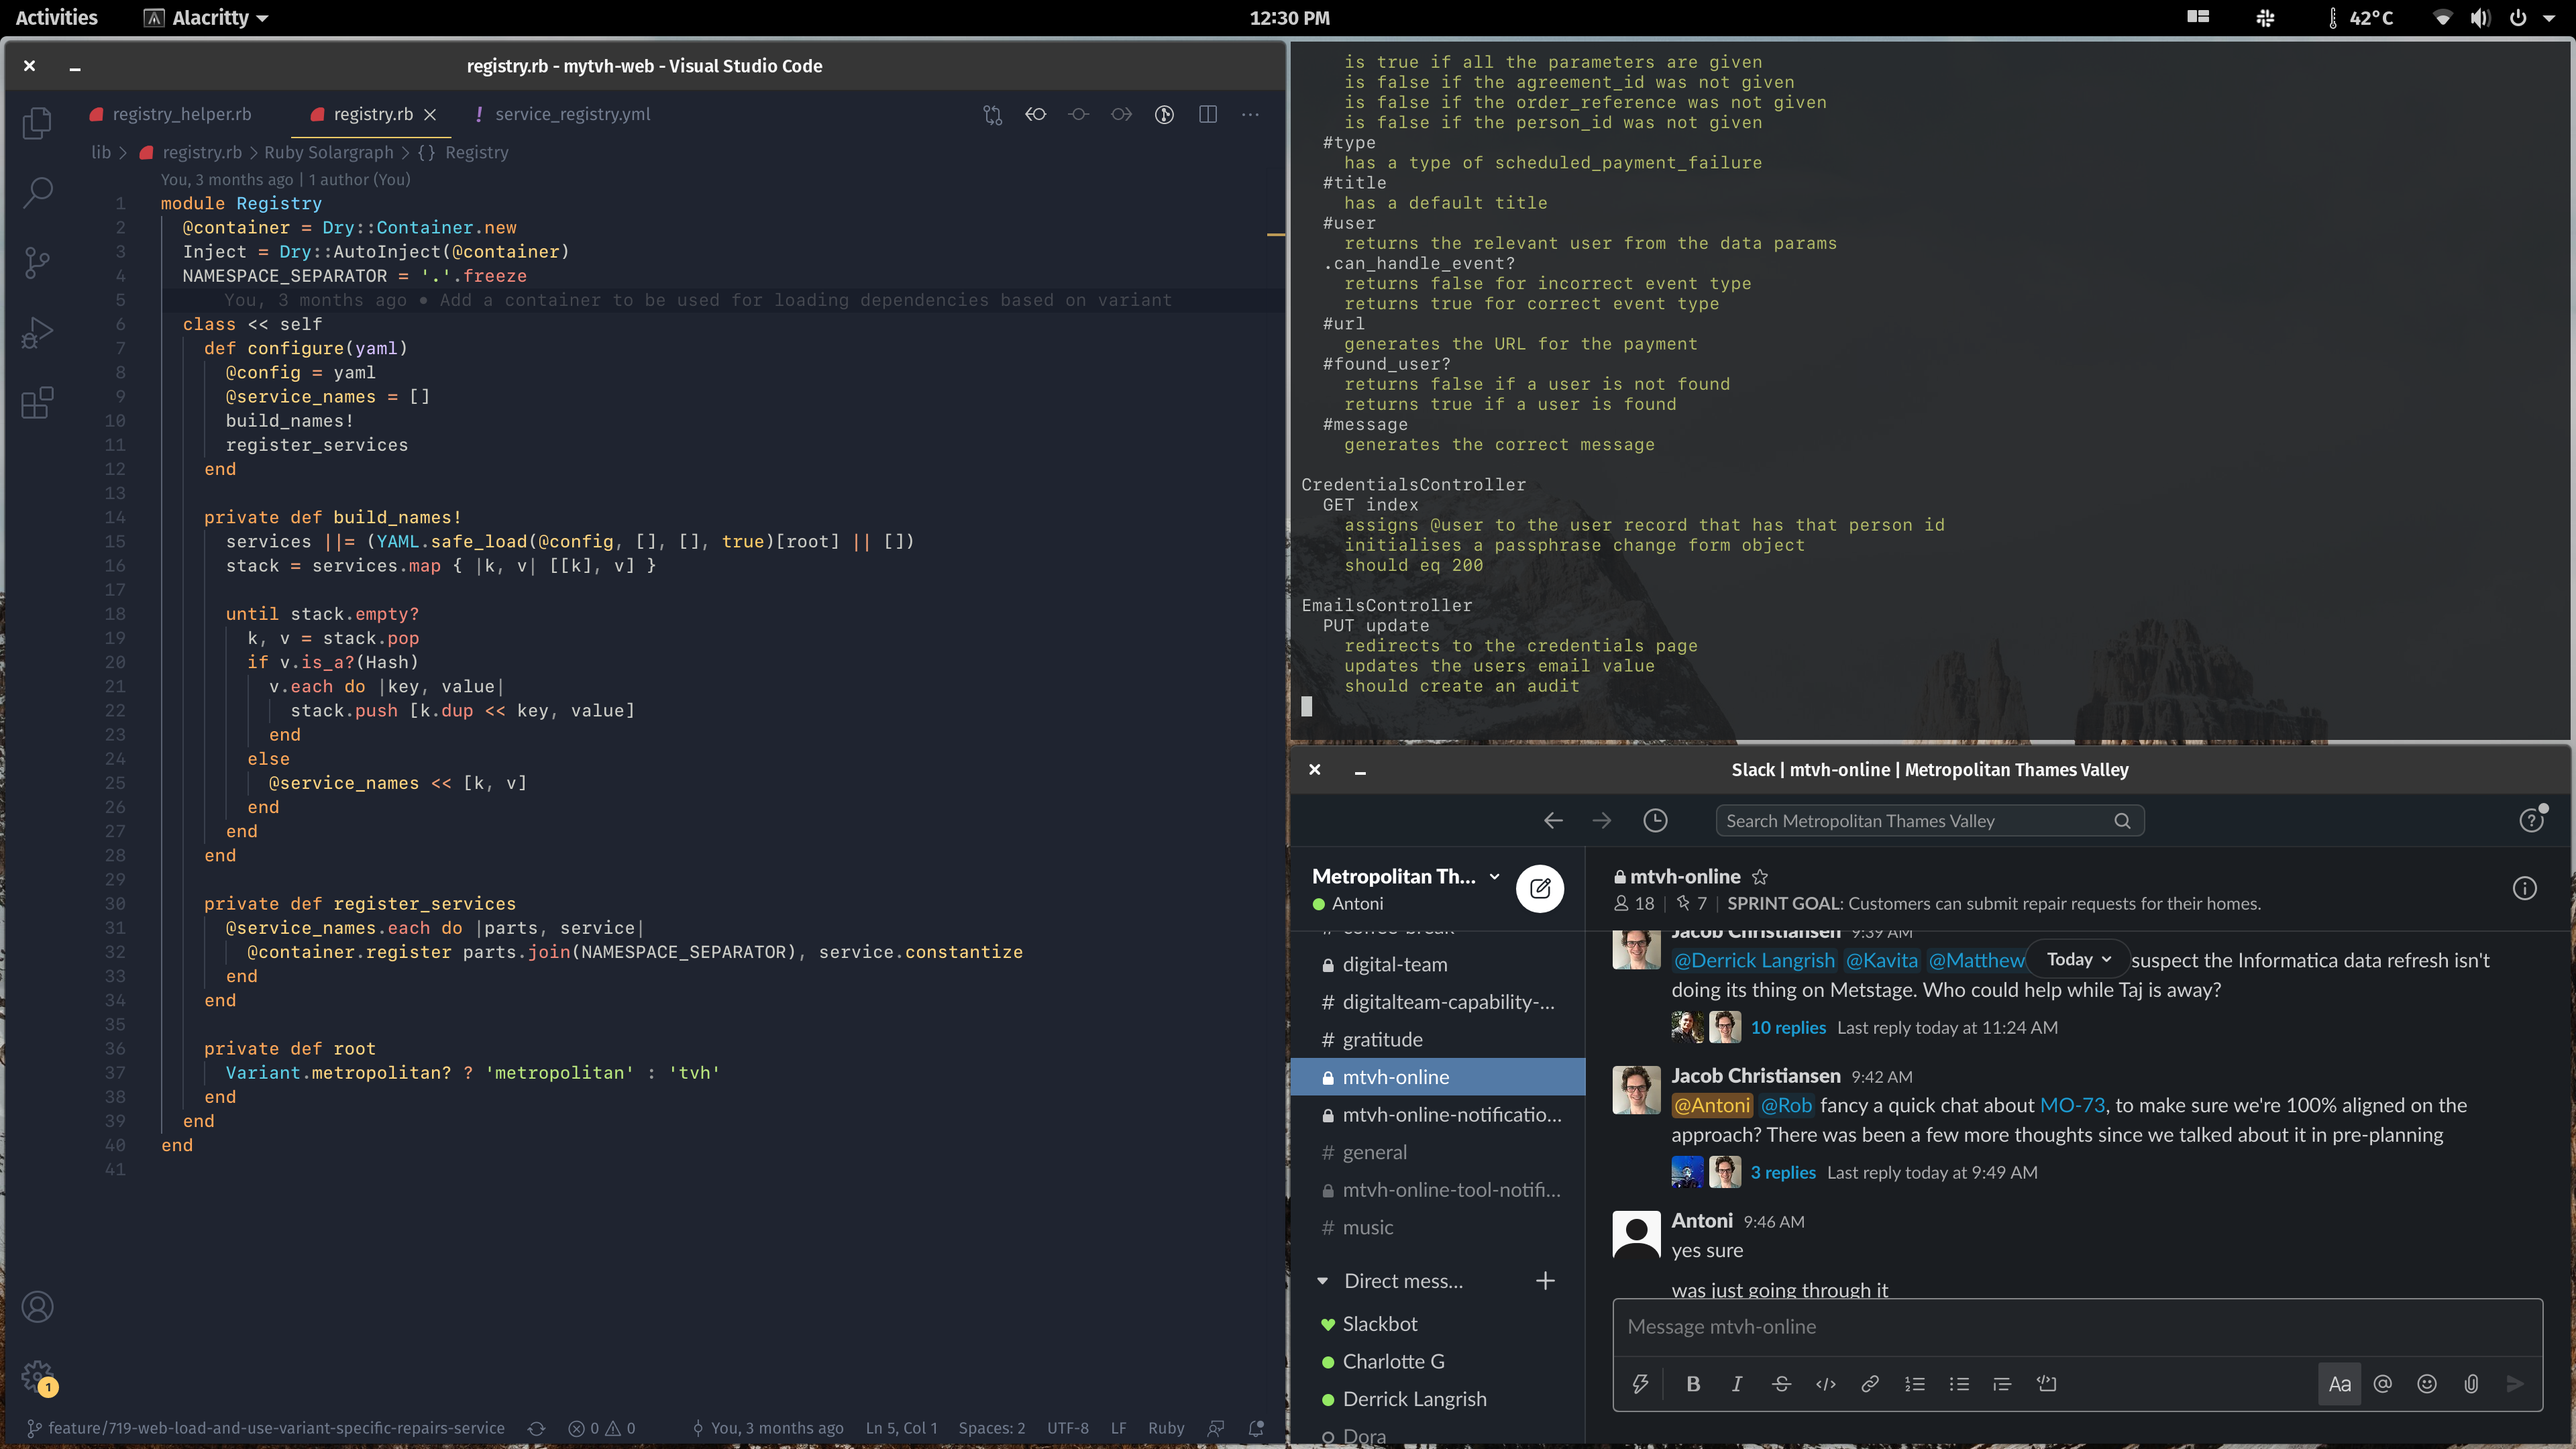Click the Slack forward navigation arrow
This screenshot has height=1449, width=2576.
(x=1602, y=821)
